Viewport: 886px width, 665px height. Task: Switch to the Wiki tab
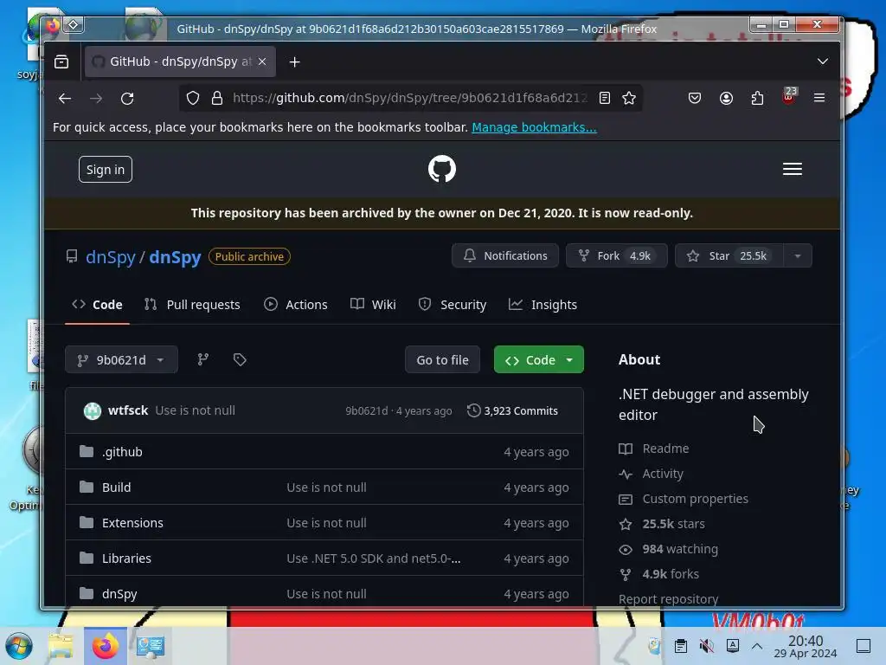(x=373, y=305)
